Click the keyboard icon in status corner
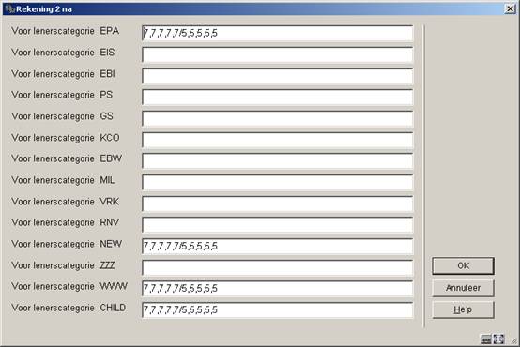520x347 pixels. 486,339
